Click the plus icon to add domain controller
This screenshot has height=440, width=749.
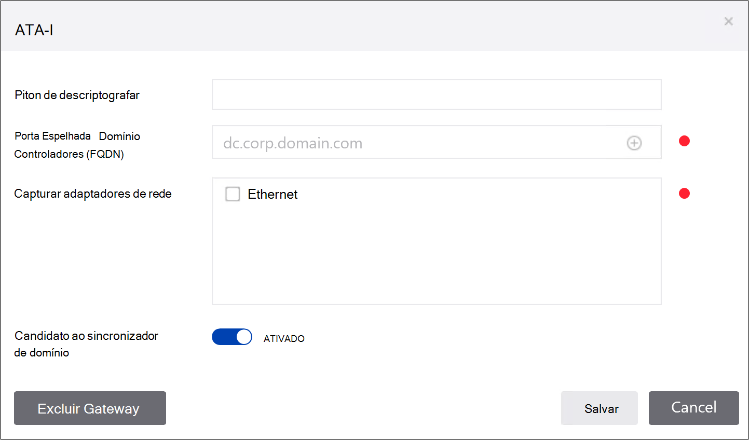[634, 143]
